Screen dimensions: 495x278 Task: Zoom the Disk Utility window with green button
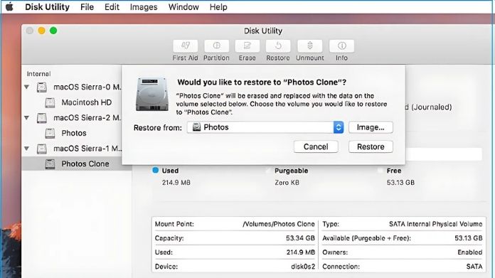click(53, 31)
